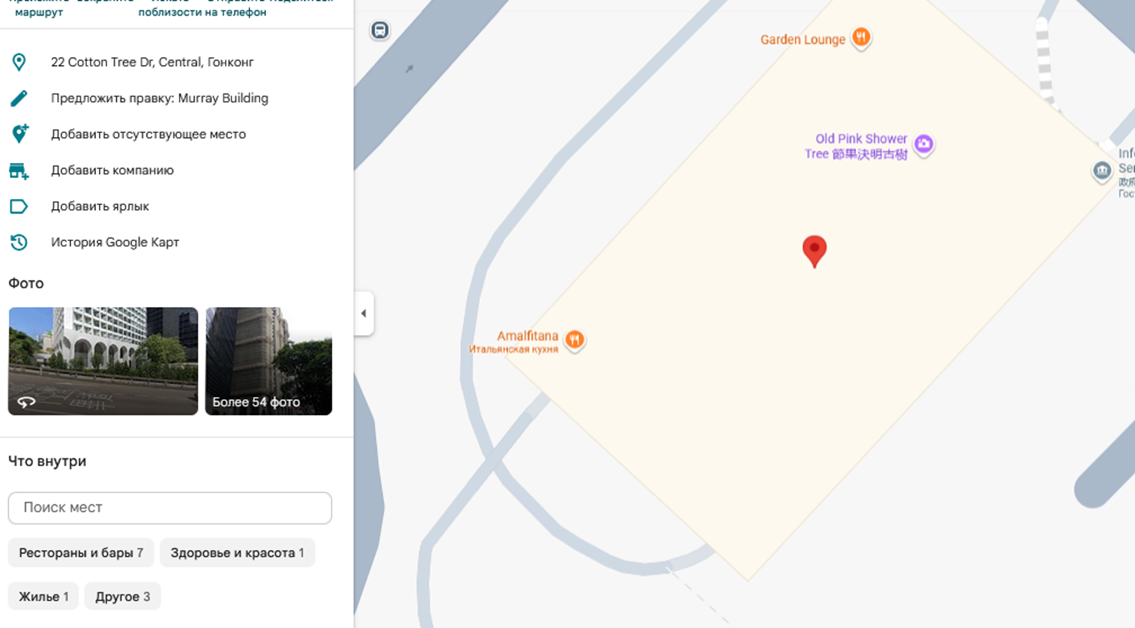1135x628 pixels.
Task: Collapse the side panel with arrow
Action: click(364, 313)
